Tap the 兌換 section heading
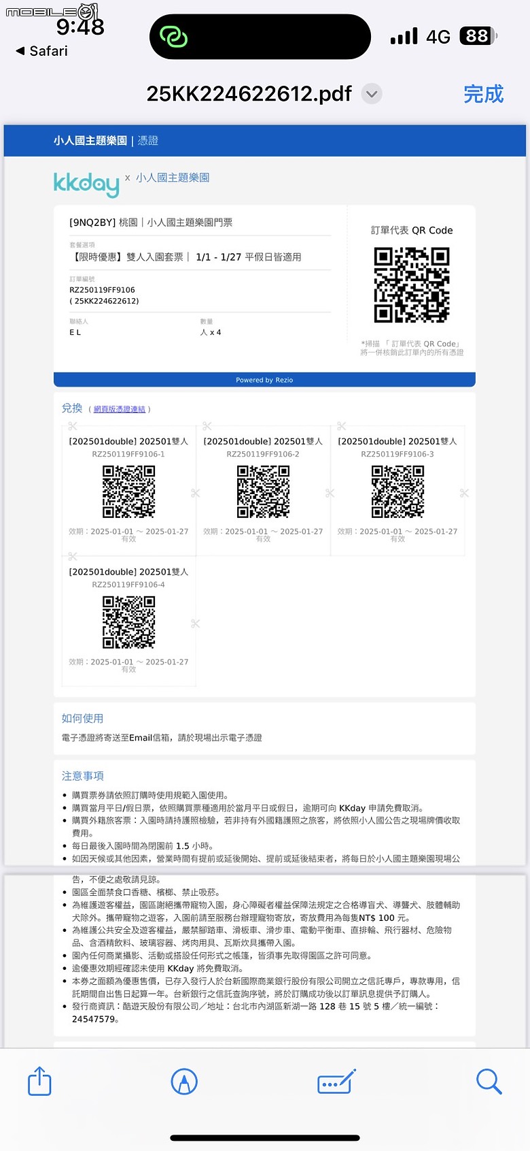Screen dimensions: 530x1151 [72, 408]
